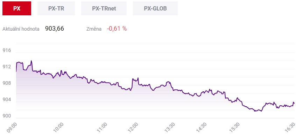This screenshot has width=296, height=137.
Task: Click the 908 y-axis label
Action: point(7,83)
